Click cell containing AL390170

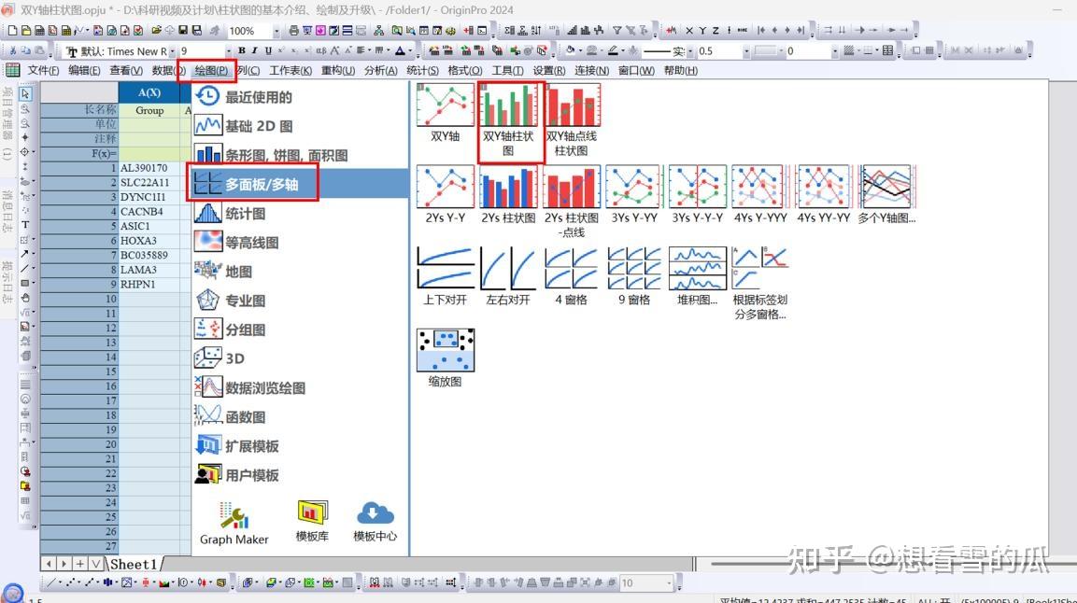(149, 168)
